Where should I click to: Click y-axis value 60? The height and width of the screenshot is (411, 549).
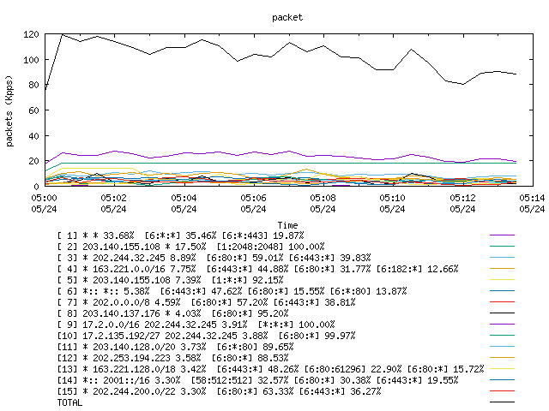pos(33,110)
